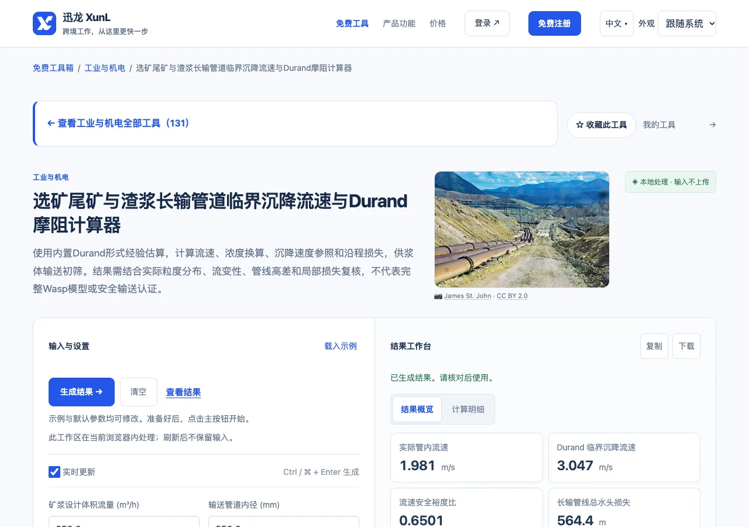
Task: Click the 清空 button
Action: (x=139, y=392)
